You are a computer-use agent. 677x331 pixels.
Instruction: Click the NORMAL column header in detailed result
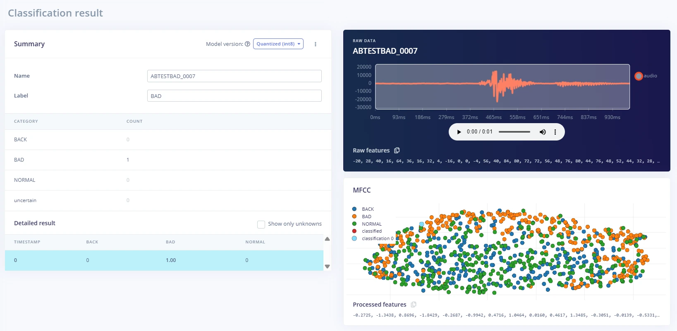tap(255, 242)
